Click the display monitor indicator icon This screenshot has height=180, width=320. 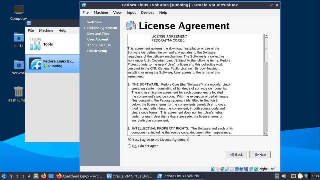236,169
